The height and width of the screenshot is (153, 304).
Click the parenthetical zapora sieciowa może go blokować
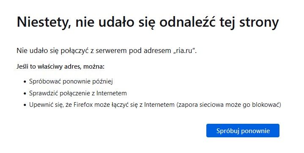tap(229, 105)
